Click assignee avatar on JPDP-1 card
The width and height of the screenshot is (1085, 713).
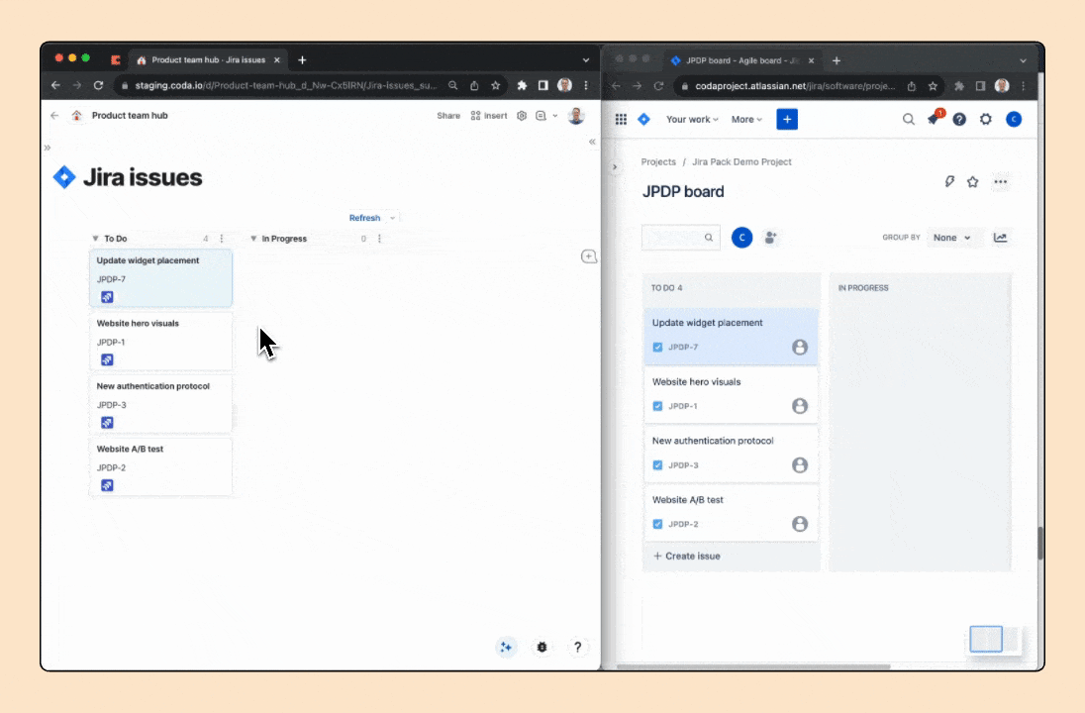click(x=800, y=406)
